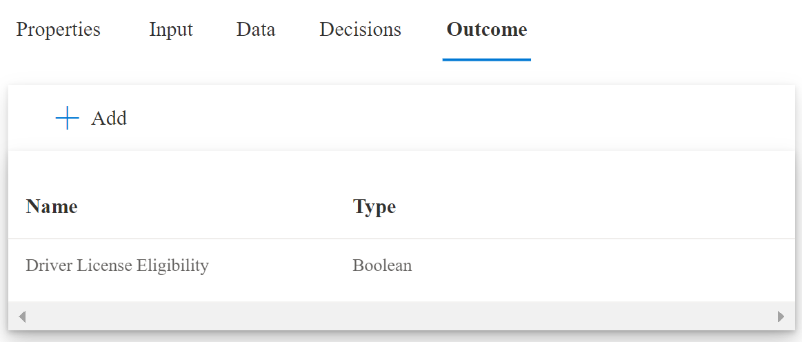Sort by the Name column header
Screen dimensions: 802x342
coord(52,206)
